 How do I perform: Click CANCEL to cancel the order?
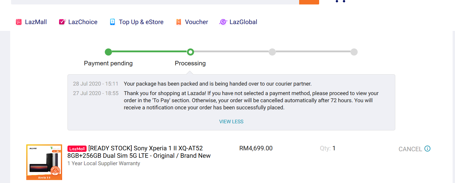(410, 149)
